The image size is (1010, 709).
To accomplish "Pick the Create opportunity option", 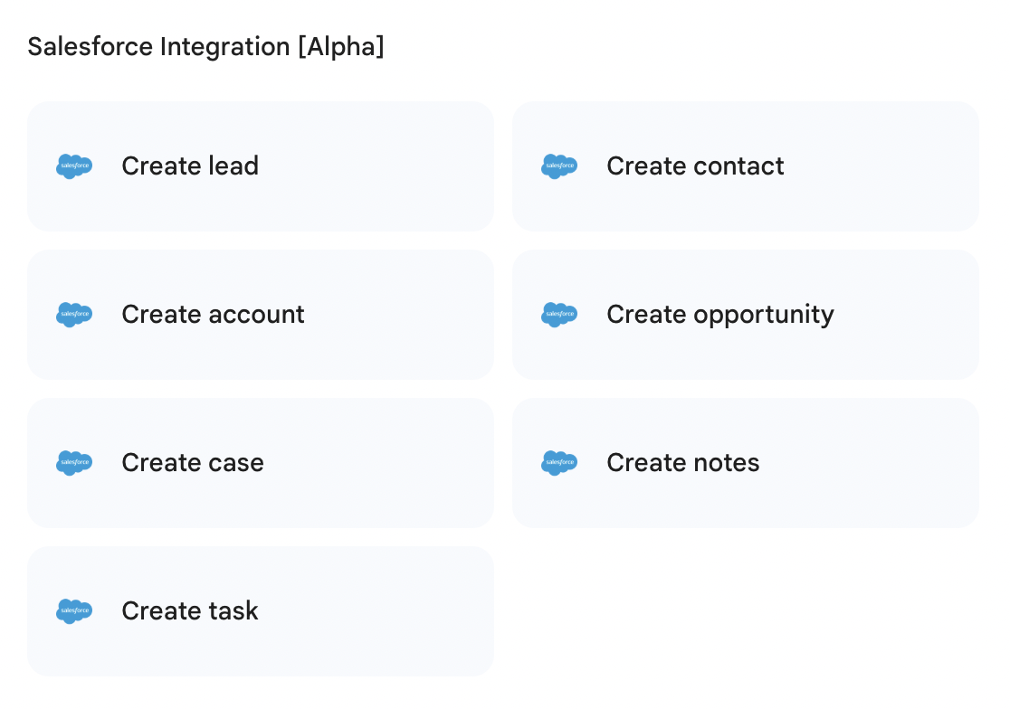I will click(x=719, y=315).
